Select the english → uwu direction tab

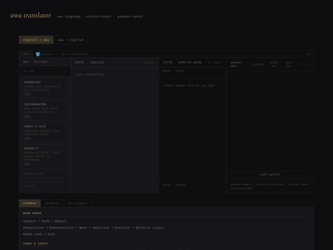point(36,40)
